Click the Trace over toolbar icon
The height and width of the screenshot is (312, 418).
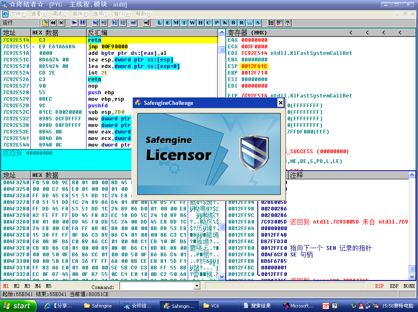pyautogui.click(x=123, y=23)
